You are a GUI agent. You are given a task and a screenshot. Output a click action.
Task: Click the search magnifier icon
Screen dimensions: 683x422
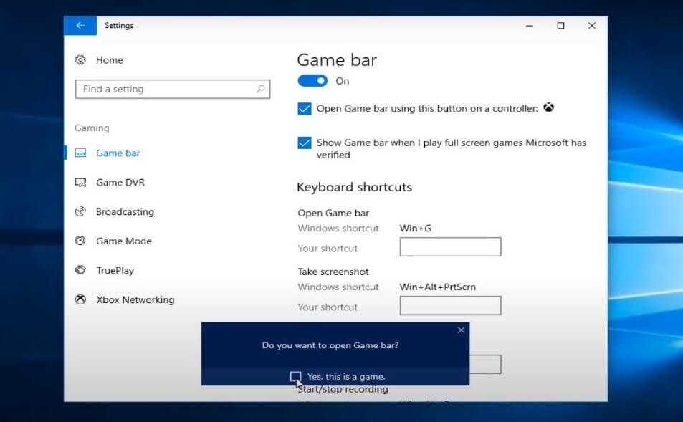coord(260,90)
